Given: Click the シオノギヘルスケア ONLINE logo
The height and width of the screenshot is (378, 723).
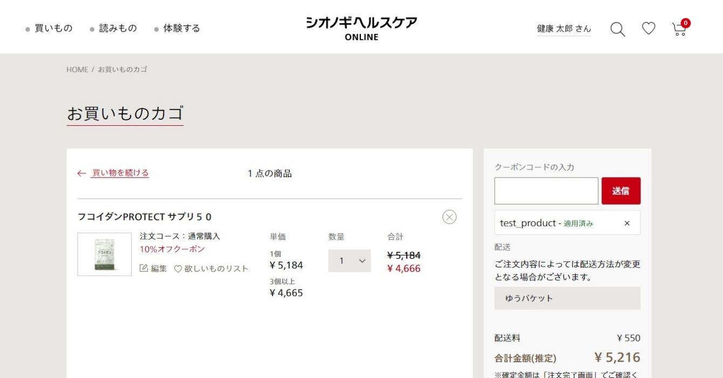Looking at the screenshot, I should (x=361, y=29).
